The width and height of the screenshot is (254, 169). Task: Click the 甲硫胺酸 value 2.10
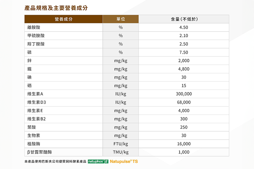click(x=184, y=36)
